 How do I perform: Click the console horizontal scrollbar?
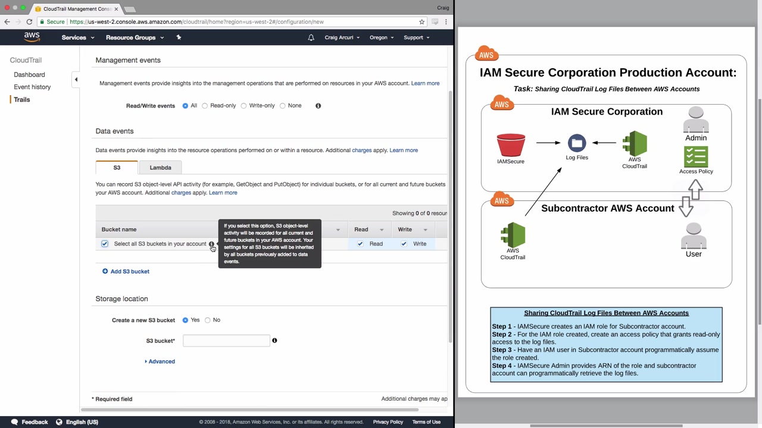(x=250, y=410)
